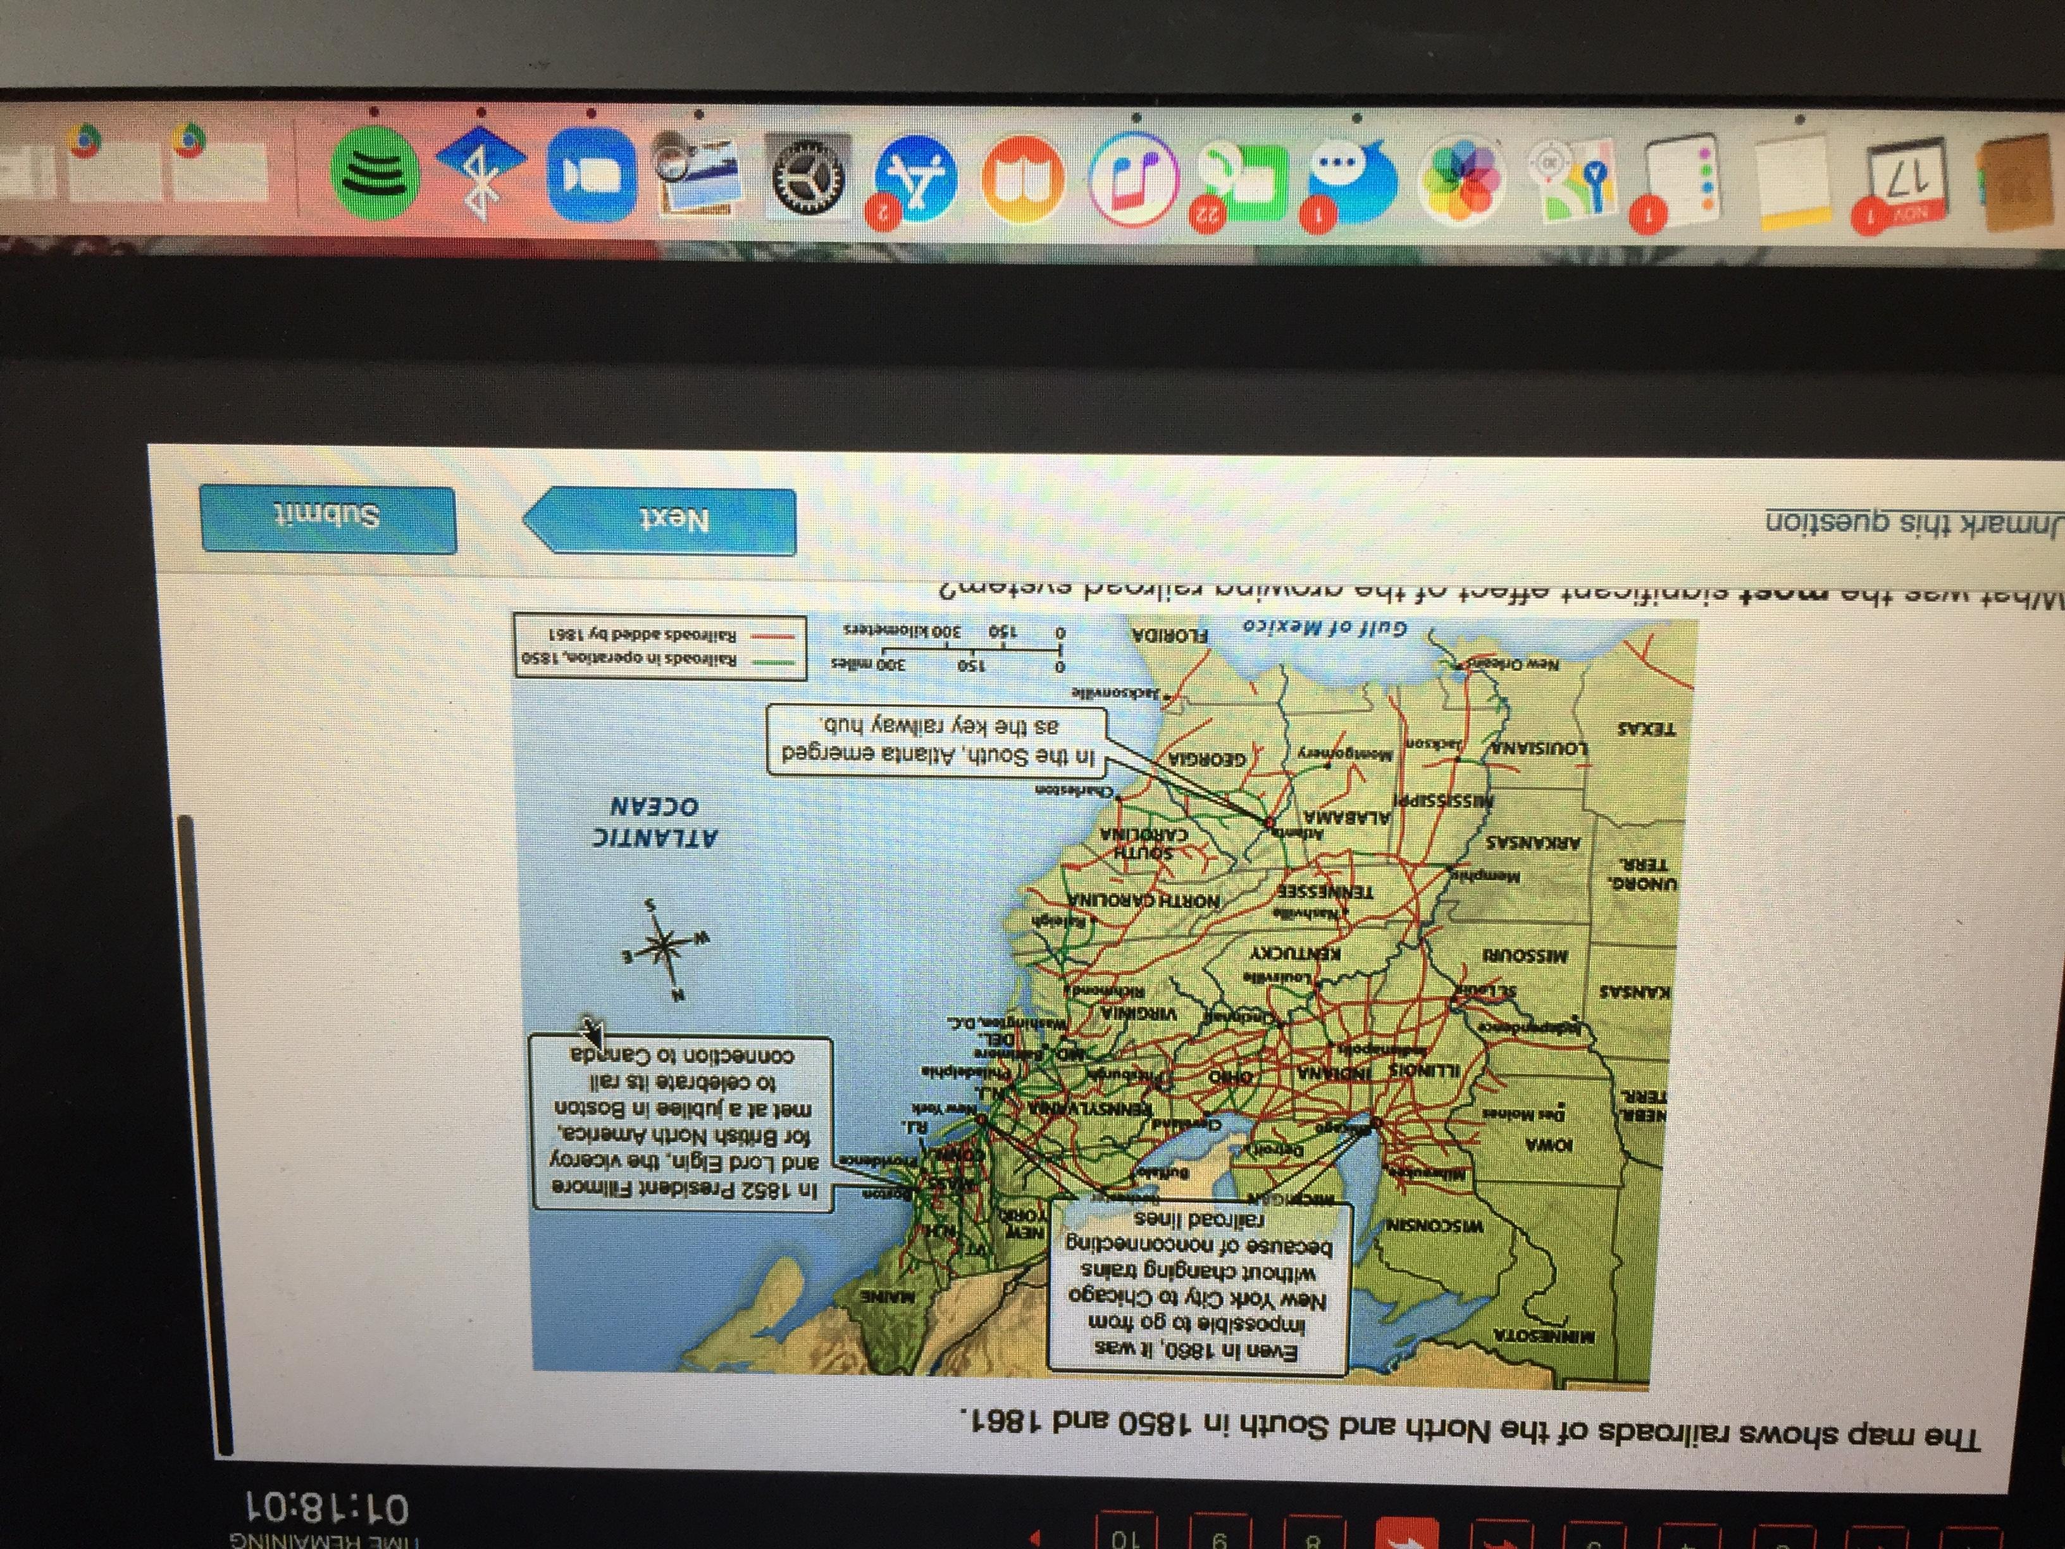Open Photos app pinwheel icon
The height and width of the screenshot is (1549, 2065).
1461,180
